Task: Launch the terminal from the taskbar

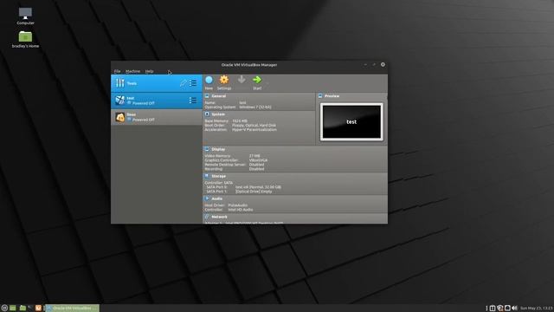Action: tap(30, 309)
